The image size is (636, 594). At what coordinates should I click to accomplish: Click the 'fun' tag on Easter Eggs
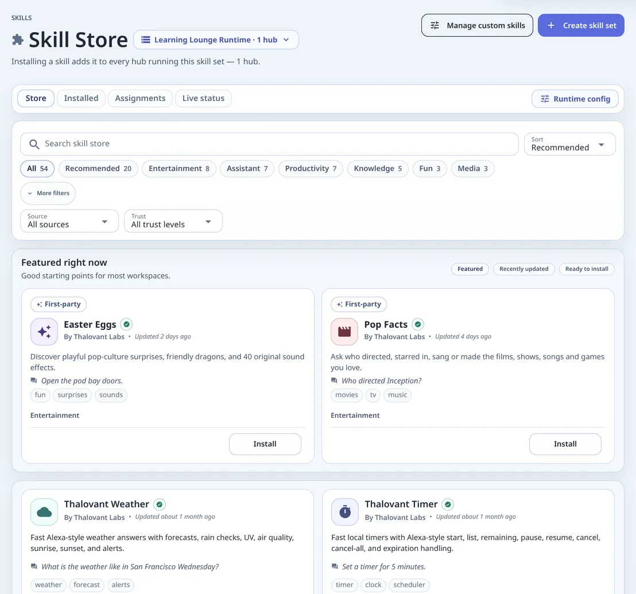40,395
